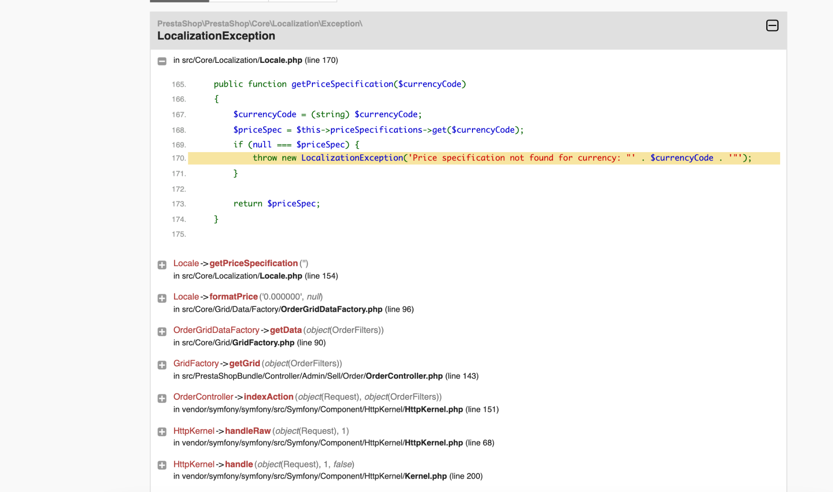Image resolution: width=833 pixels, height=492 pixels.
Task: Collapse the Locale.php line 170 code snippet
Action: [162, 61]
